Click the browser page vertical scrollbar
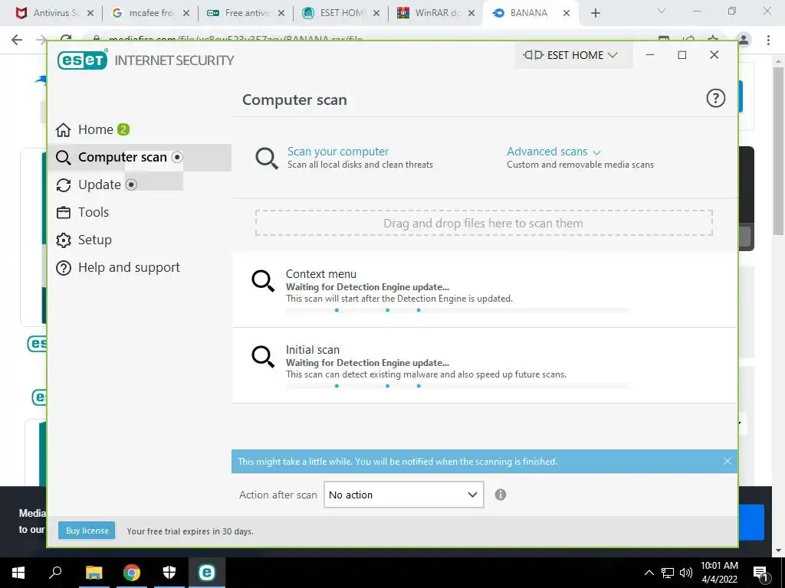 point(778,151)
